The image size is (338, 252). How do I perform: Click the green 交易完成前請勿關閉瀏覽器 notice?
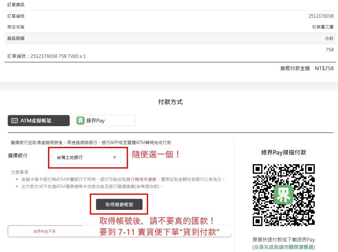click(x=283, y=247)
